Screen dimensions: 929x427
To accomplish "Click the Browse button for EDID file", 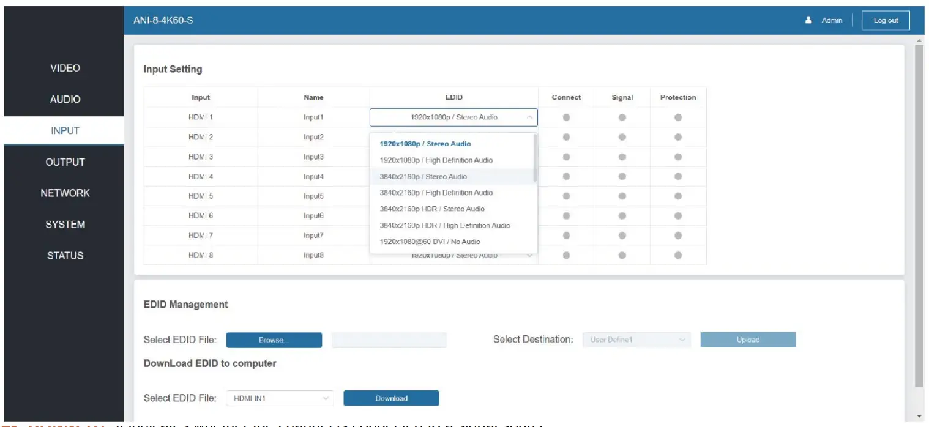I will (x=274, y=340).
